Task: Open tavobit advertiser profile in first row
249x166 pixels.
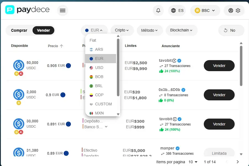Action: 165,60
